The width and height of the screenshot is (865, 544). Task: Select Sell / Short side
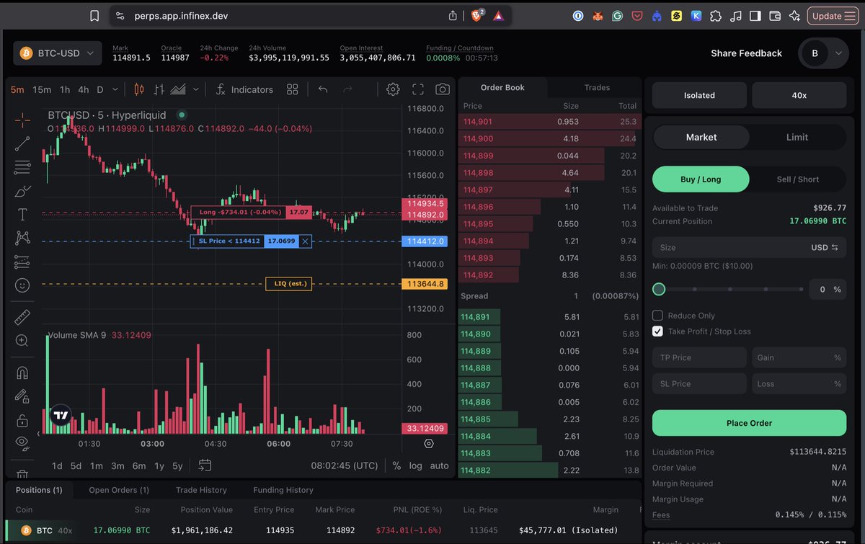(x=798, y=179)
